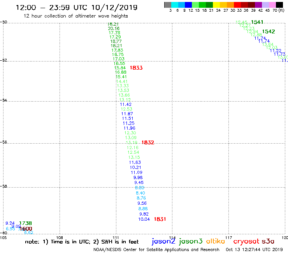
Task: Click the 17.83 wave height value
Action: click(x=117, y=50)
